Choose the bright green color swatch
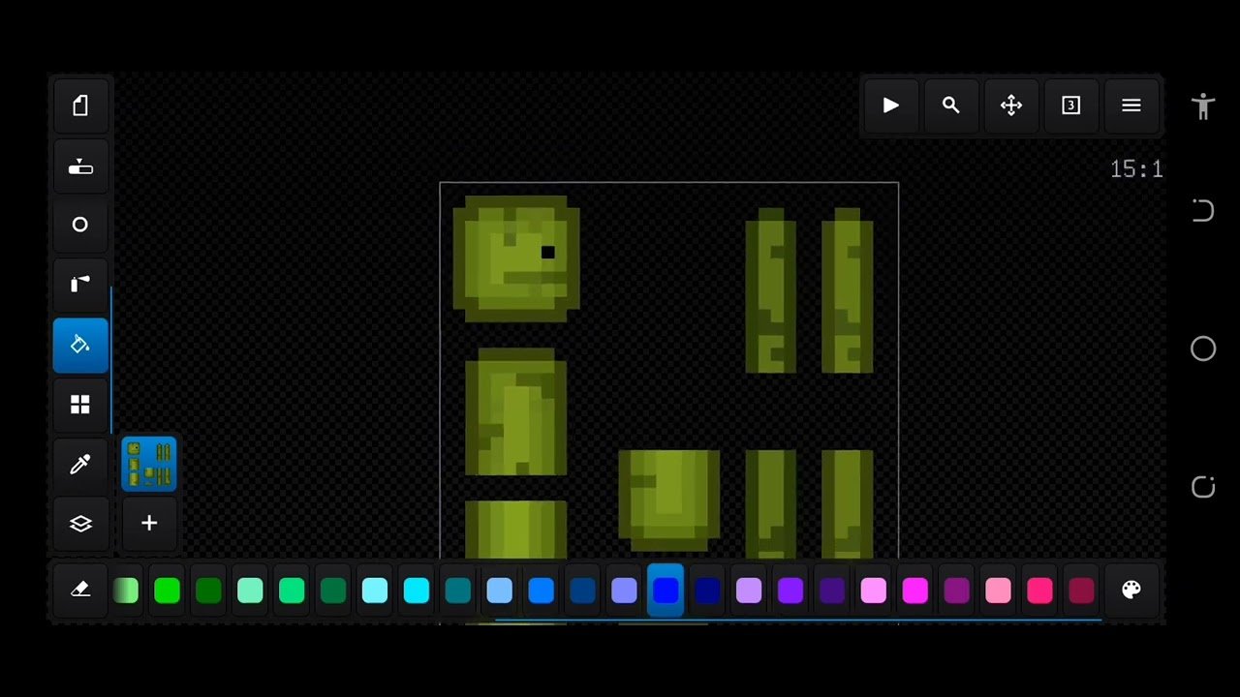Screen dimensions: 1240x697 [x=167, y=591]
